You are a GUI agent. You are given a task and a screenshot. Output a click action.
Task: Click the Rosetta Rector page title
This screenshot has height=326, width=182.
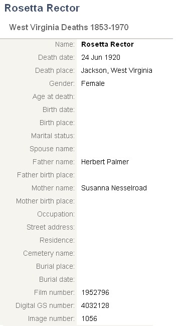(42, 8)
